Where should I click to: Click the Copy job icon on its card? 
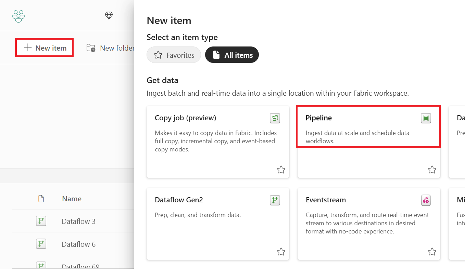coord(275,118)
